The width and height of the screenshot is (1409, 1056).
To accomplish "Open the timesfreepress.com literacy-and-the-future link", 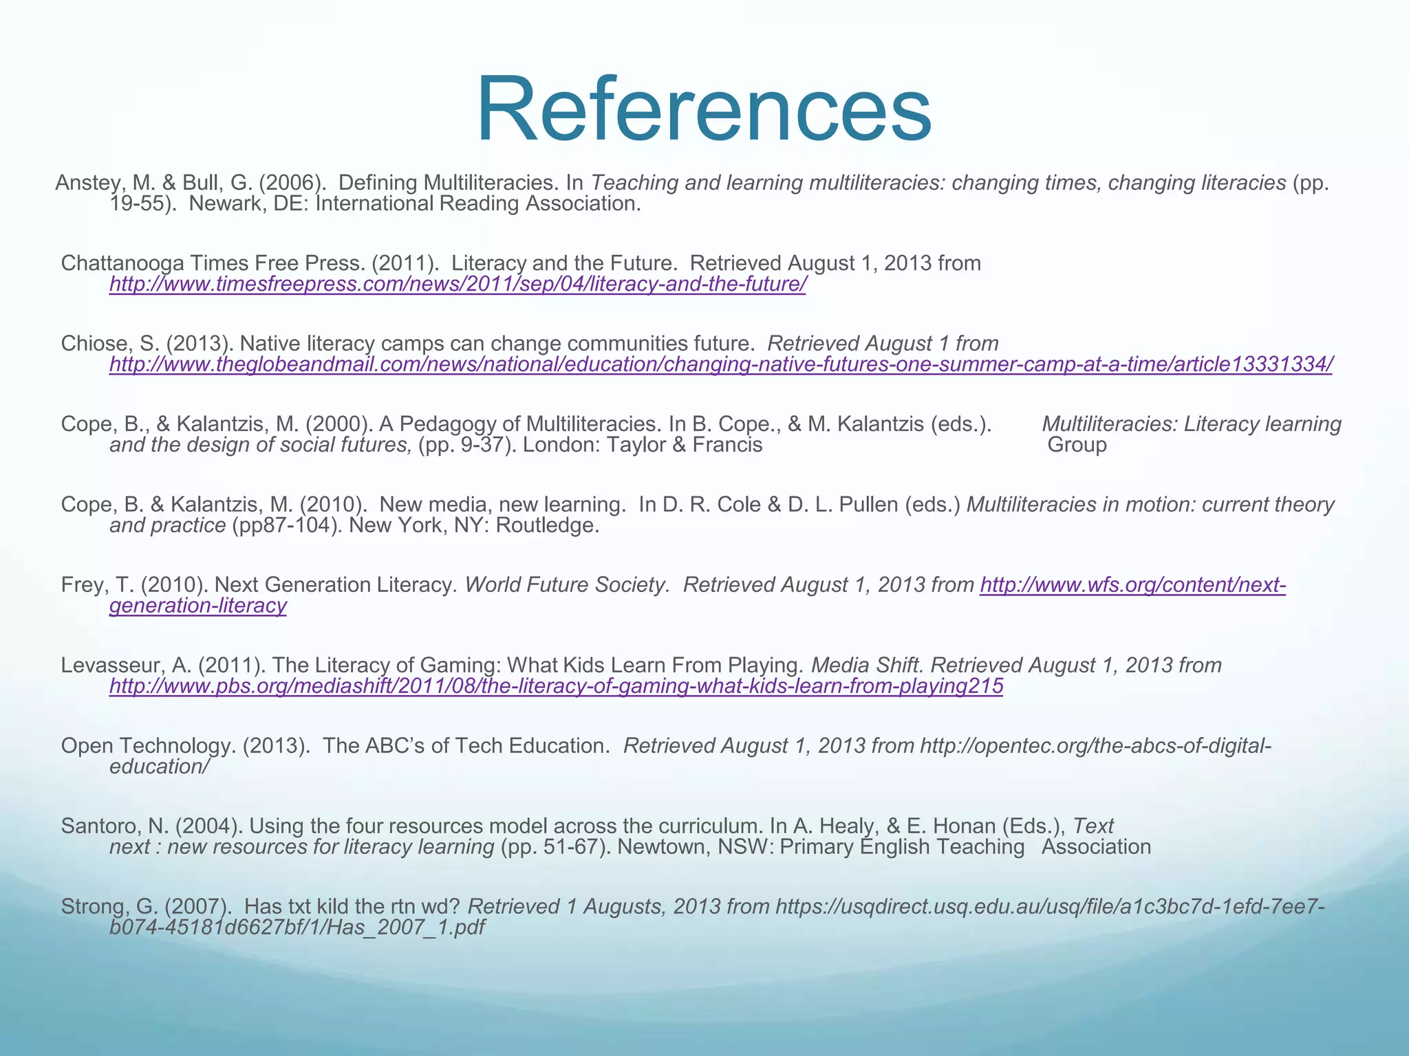I will [x=458, y=284].
